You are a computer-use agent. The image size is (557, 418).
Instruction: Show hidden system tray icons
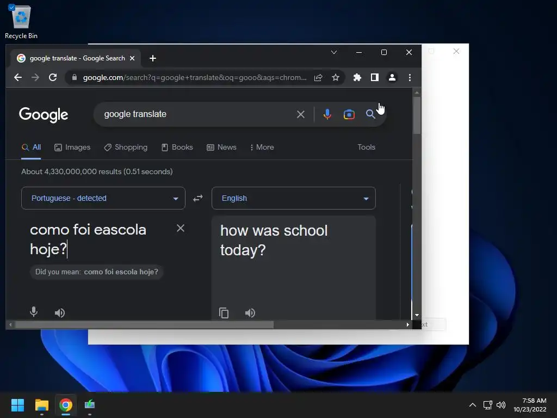point(473,405)
